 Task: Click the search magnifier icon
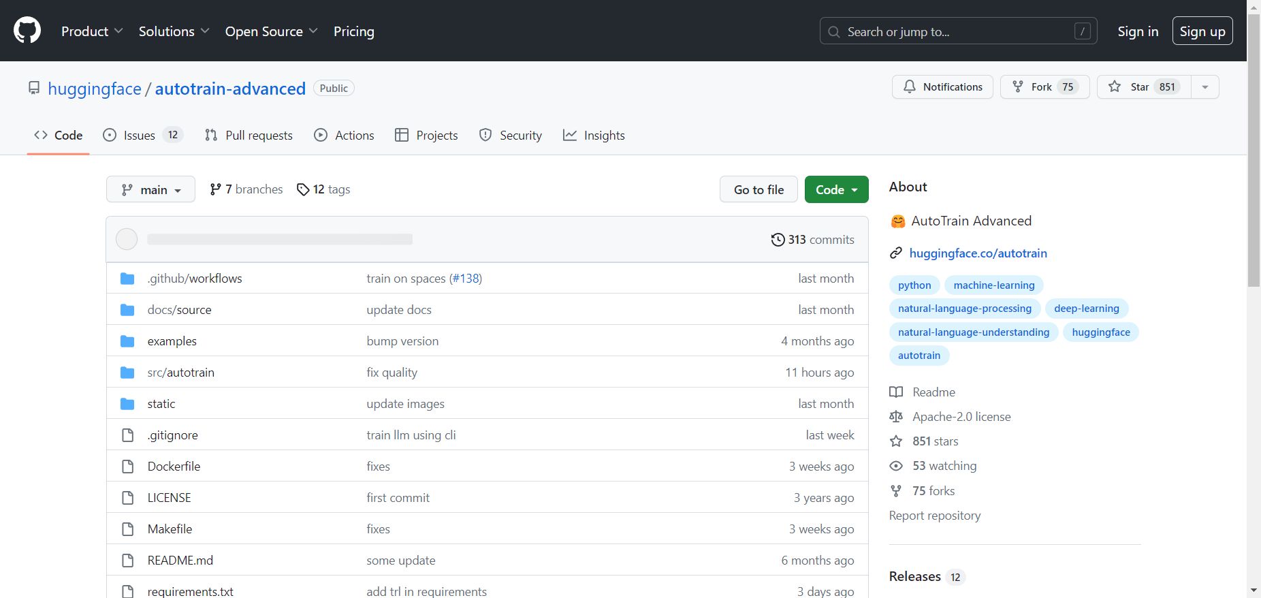point(834,31)
